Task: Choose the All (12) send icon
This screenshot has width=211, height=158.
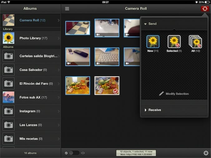Action: pyautogui.click(x=195, y=42)
